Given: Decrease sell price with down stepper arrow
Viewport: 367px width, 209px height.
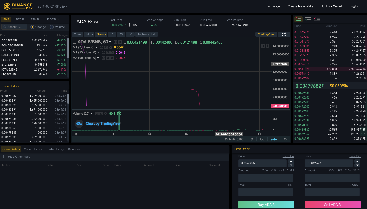Looking at the screenshot, I should [x=357, y=165].
